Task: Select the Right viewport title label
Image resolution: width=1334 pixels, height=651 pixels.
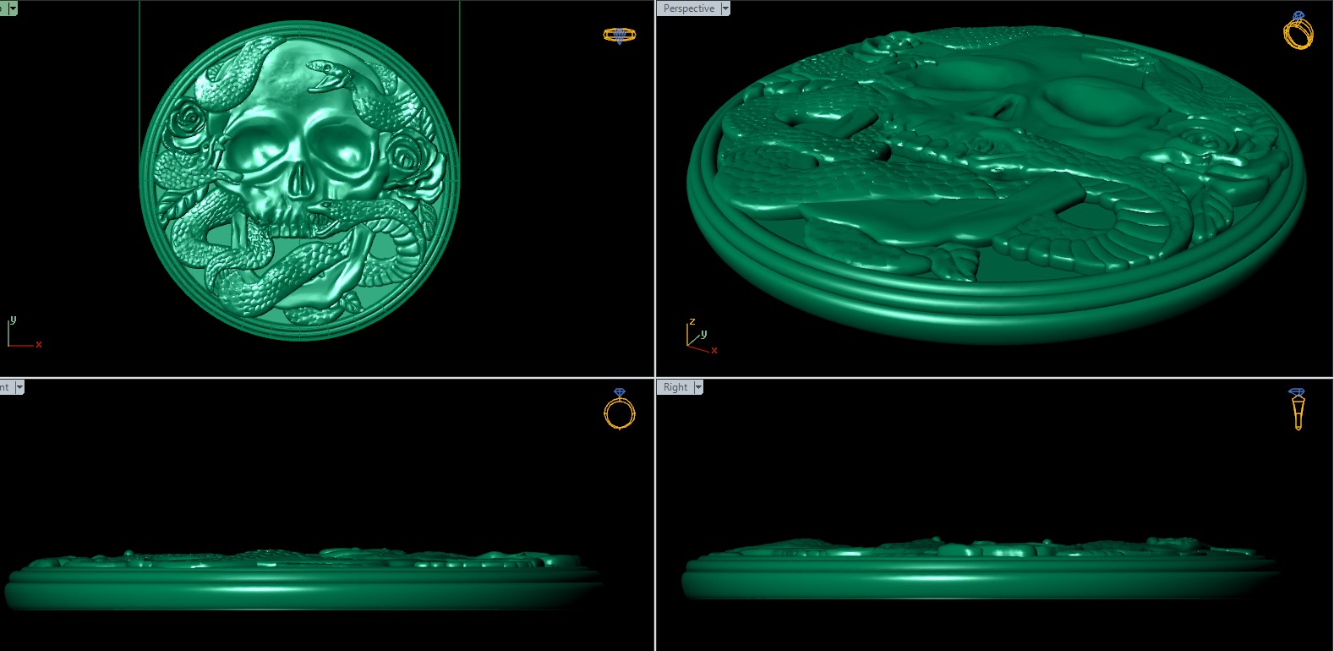Action: pyautogui.click(x=675, y=387)
